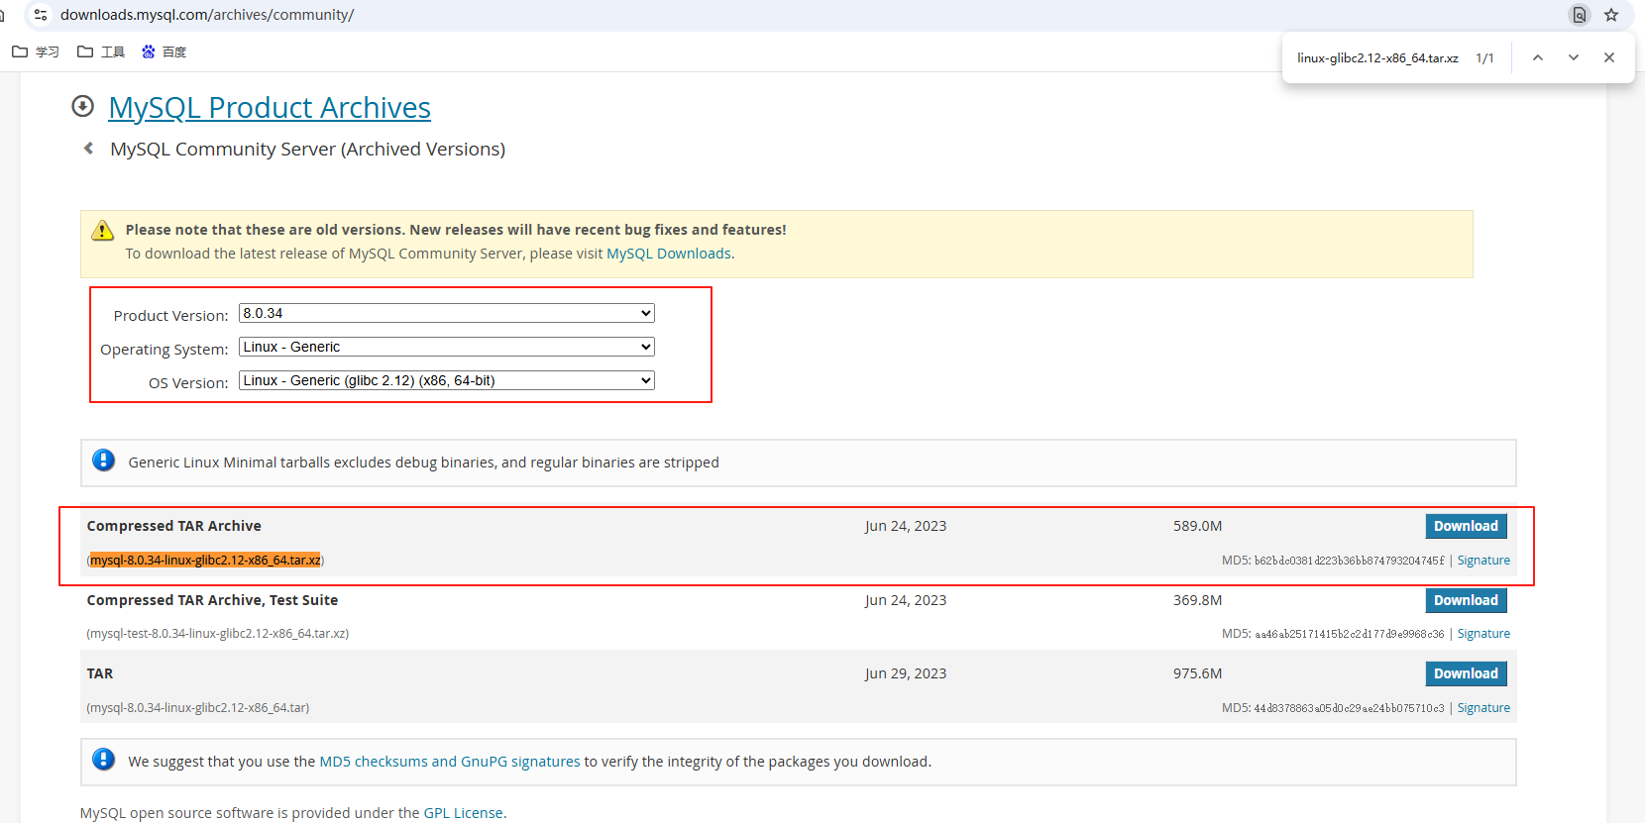Image resolution: width=1645 pixels, height=823 pixels.
Task: Click highlighted mysql-8.0.34-linux-glibc2.12-x86_64.tar.xz filename
Action: (x=205, y=561)
